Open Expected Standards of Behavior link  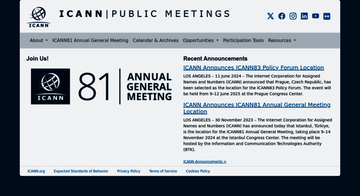tap(81, 171)
